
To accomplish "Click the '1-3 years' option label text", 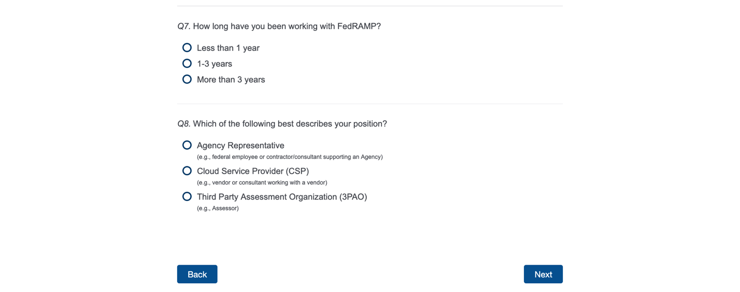I will click(215, 64).
